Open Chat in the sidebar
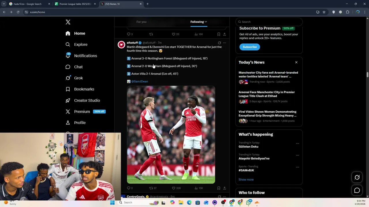This screenshot has height=207, width=369. [74, 67]
